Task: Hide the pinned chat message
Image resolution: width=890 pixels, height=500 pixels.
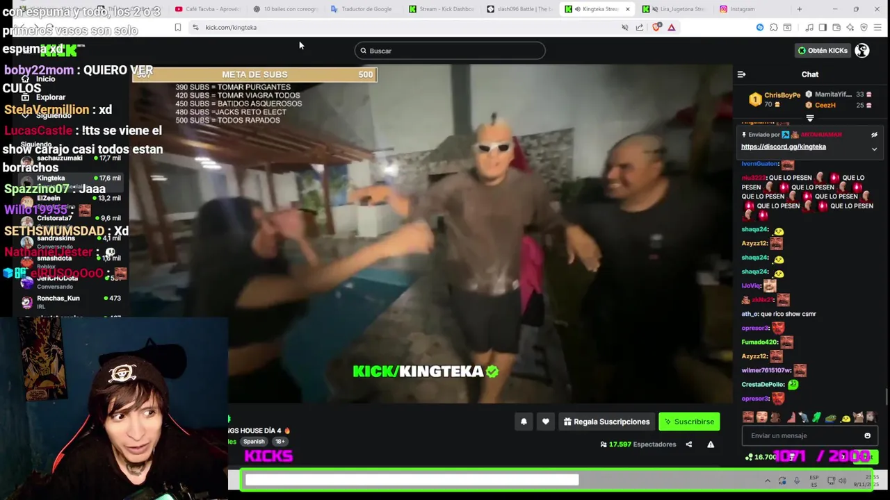Action: (874, 135)
